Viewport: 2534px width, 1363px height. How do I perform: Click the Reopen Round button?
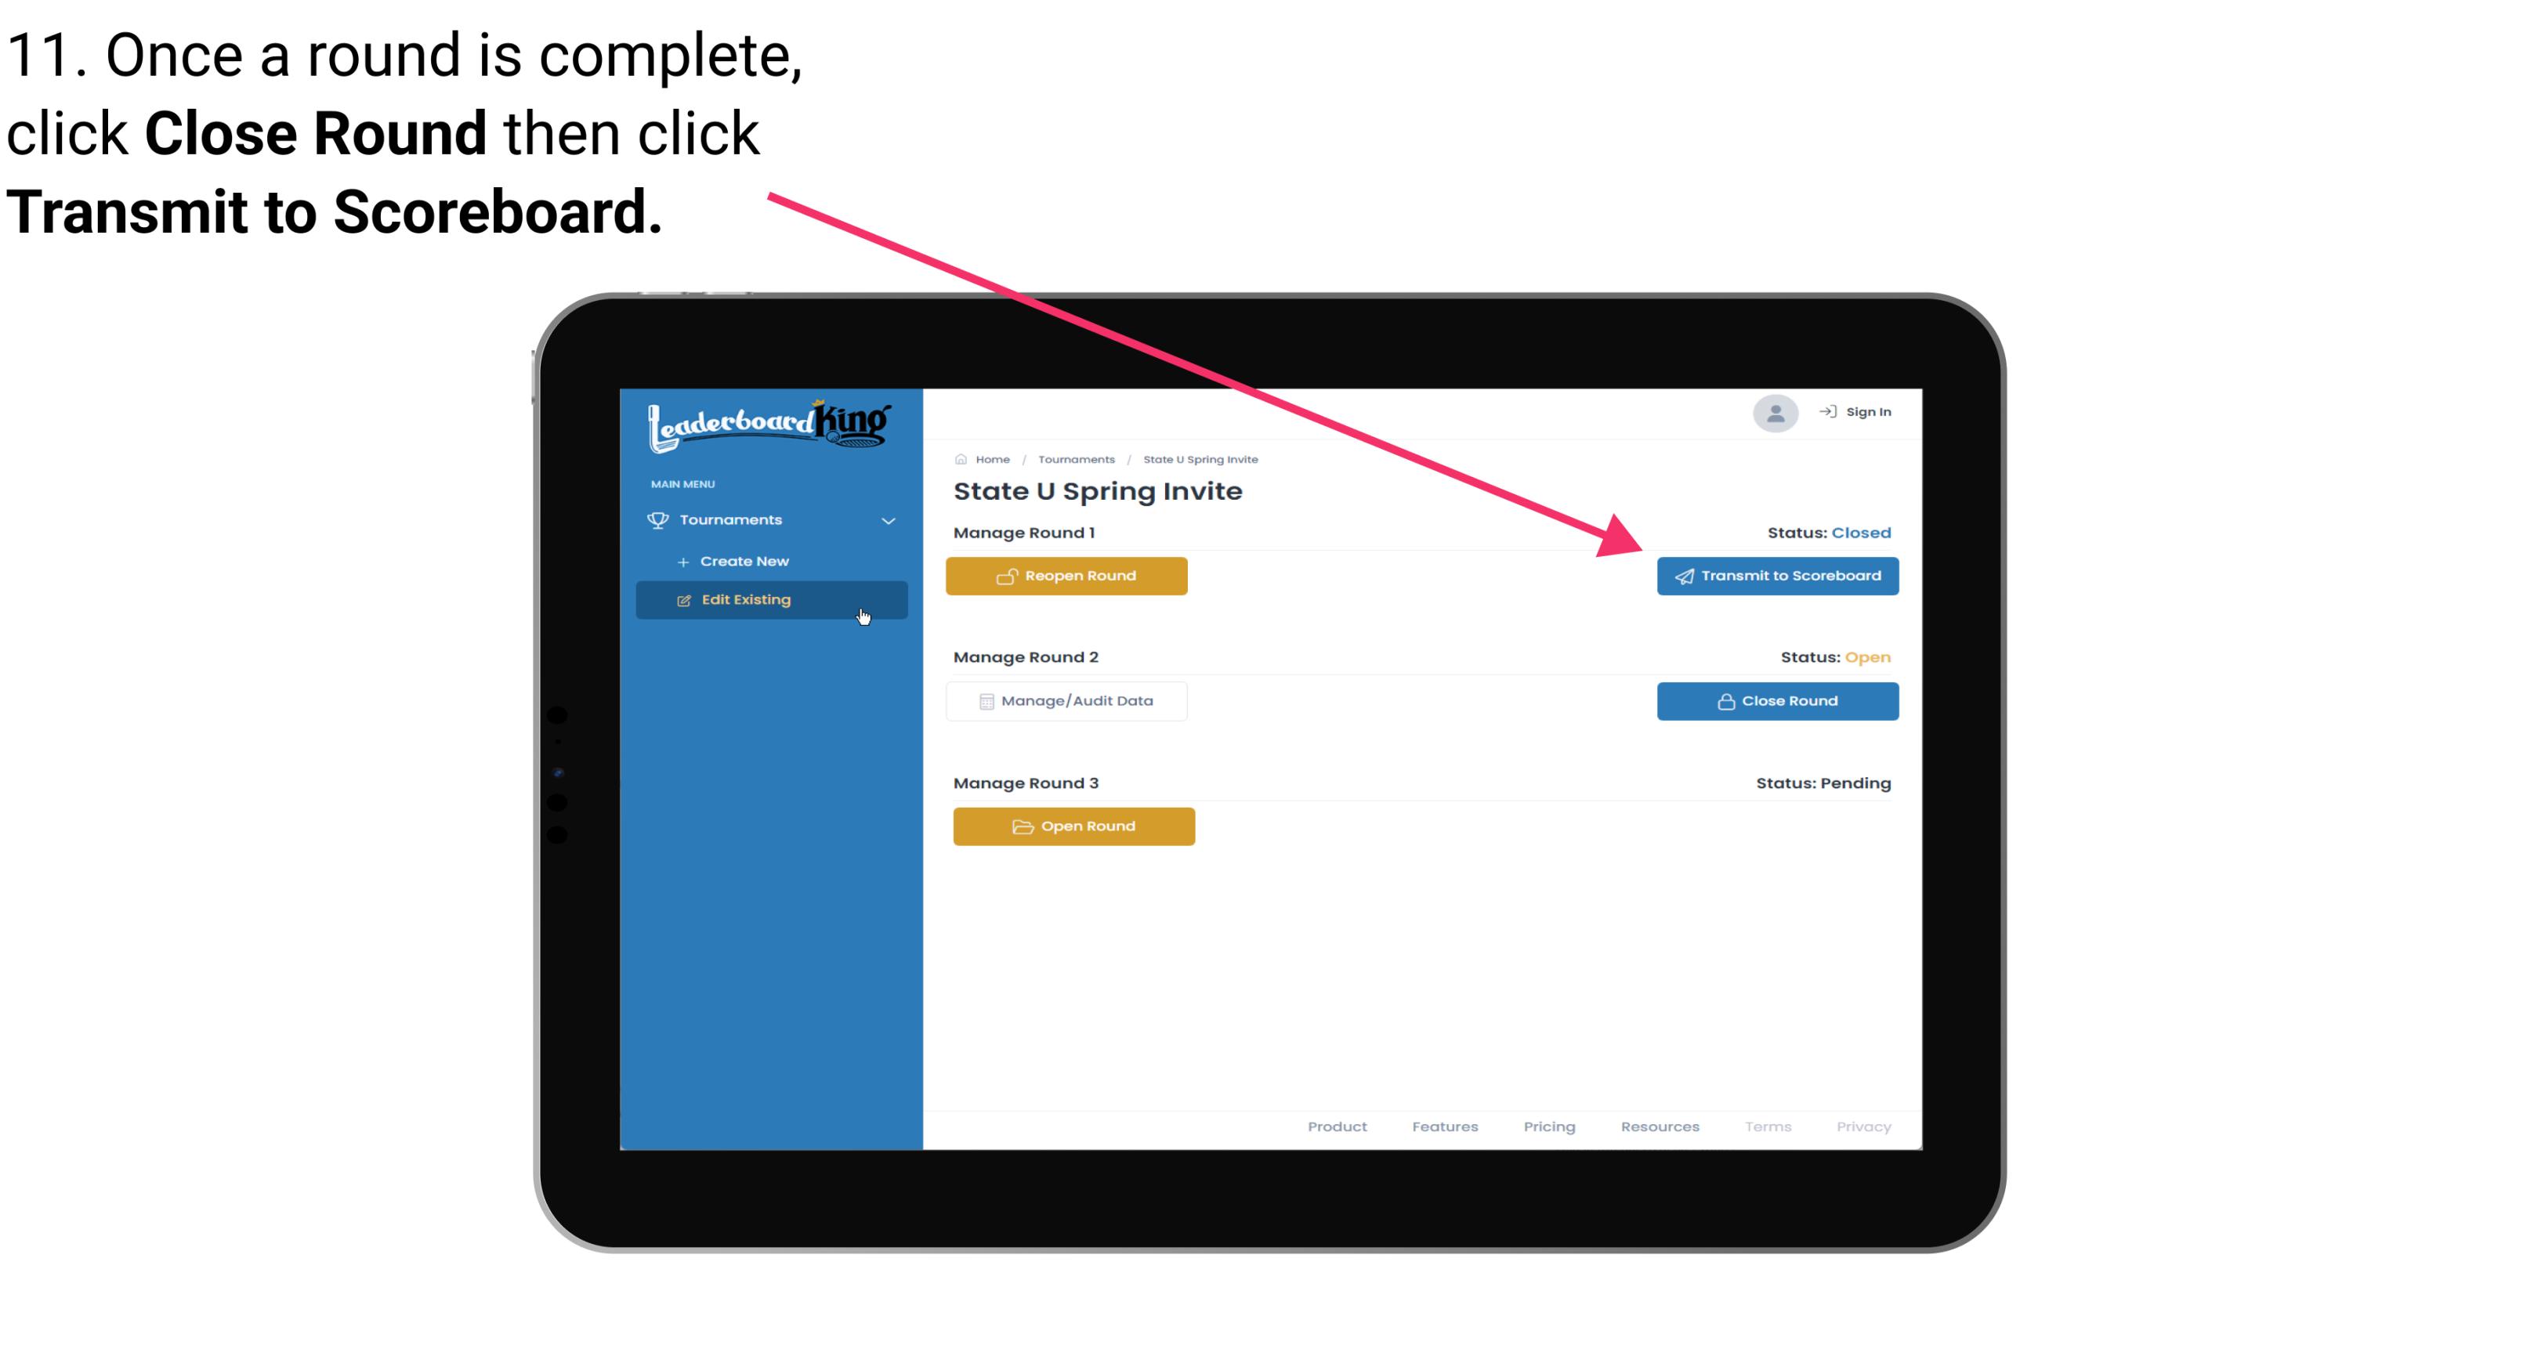coord(1069,576)
